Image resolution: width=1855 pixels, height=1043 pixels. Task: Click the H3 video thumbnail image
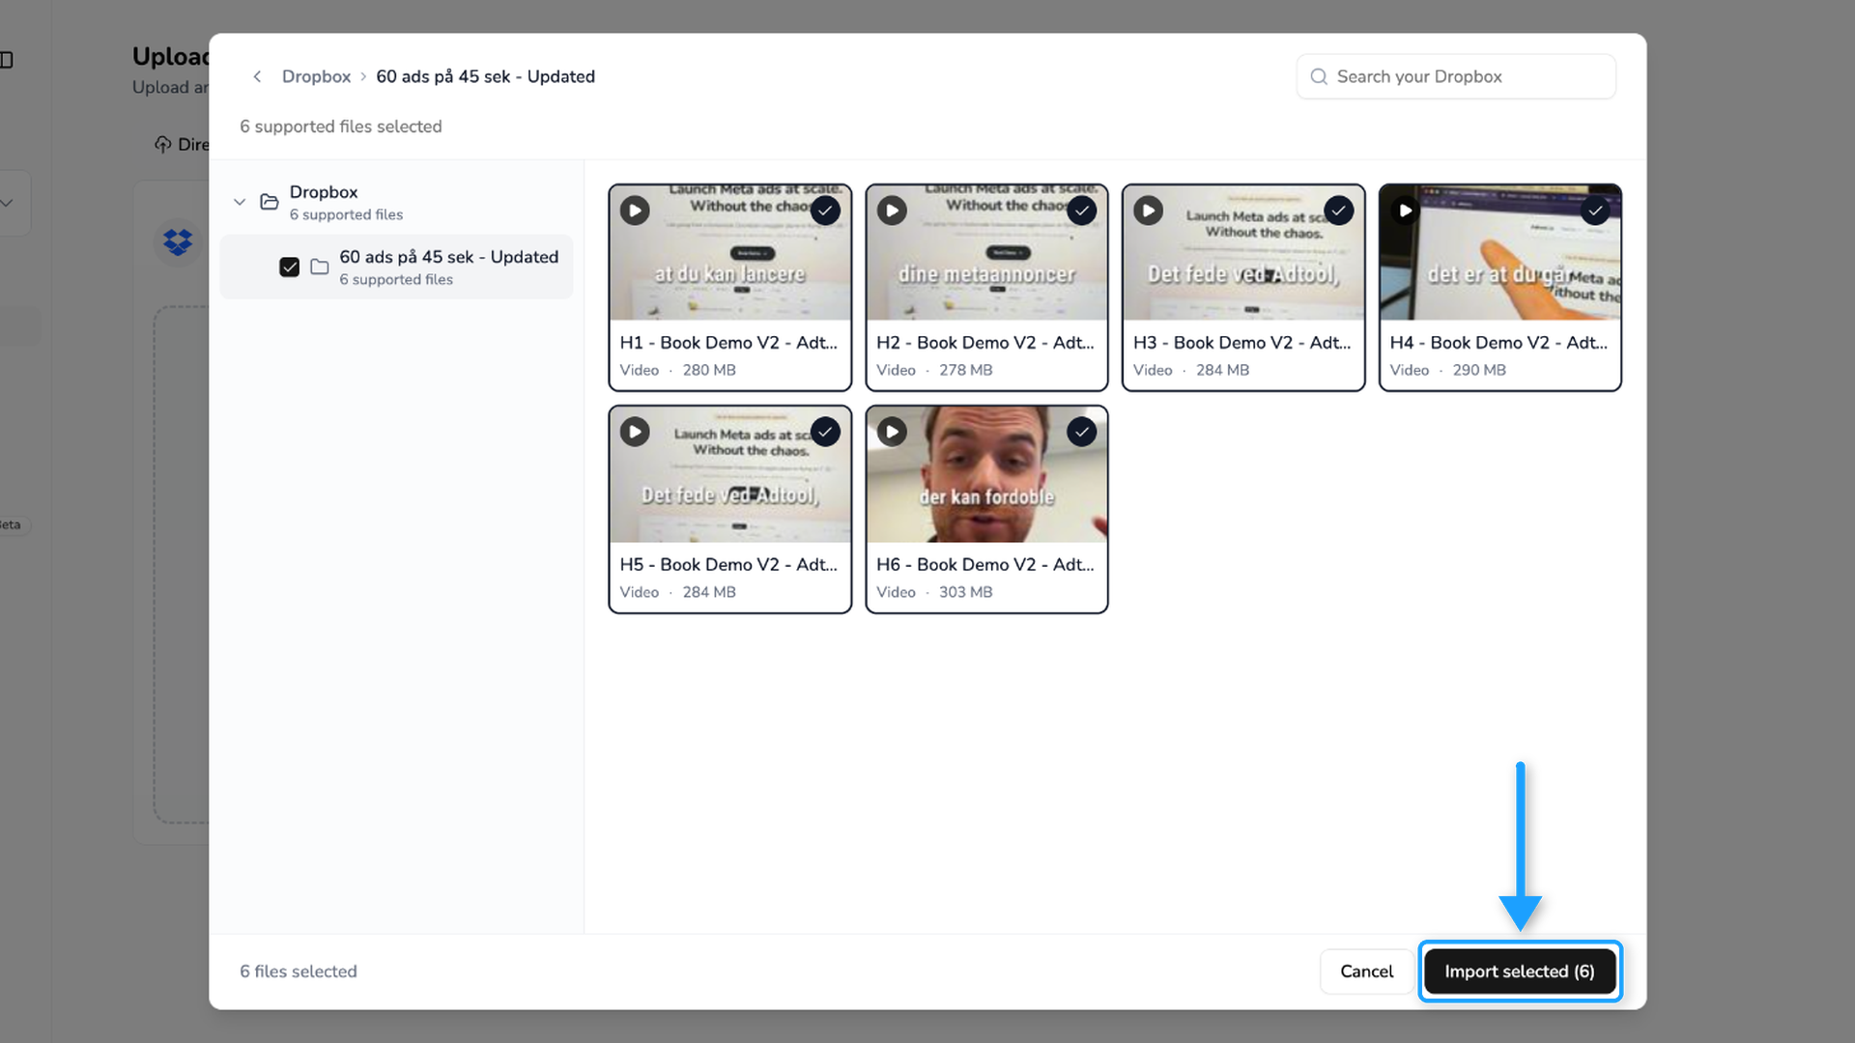point(1243,253)
